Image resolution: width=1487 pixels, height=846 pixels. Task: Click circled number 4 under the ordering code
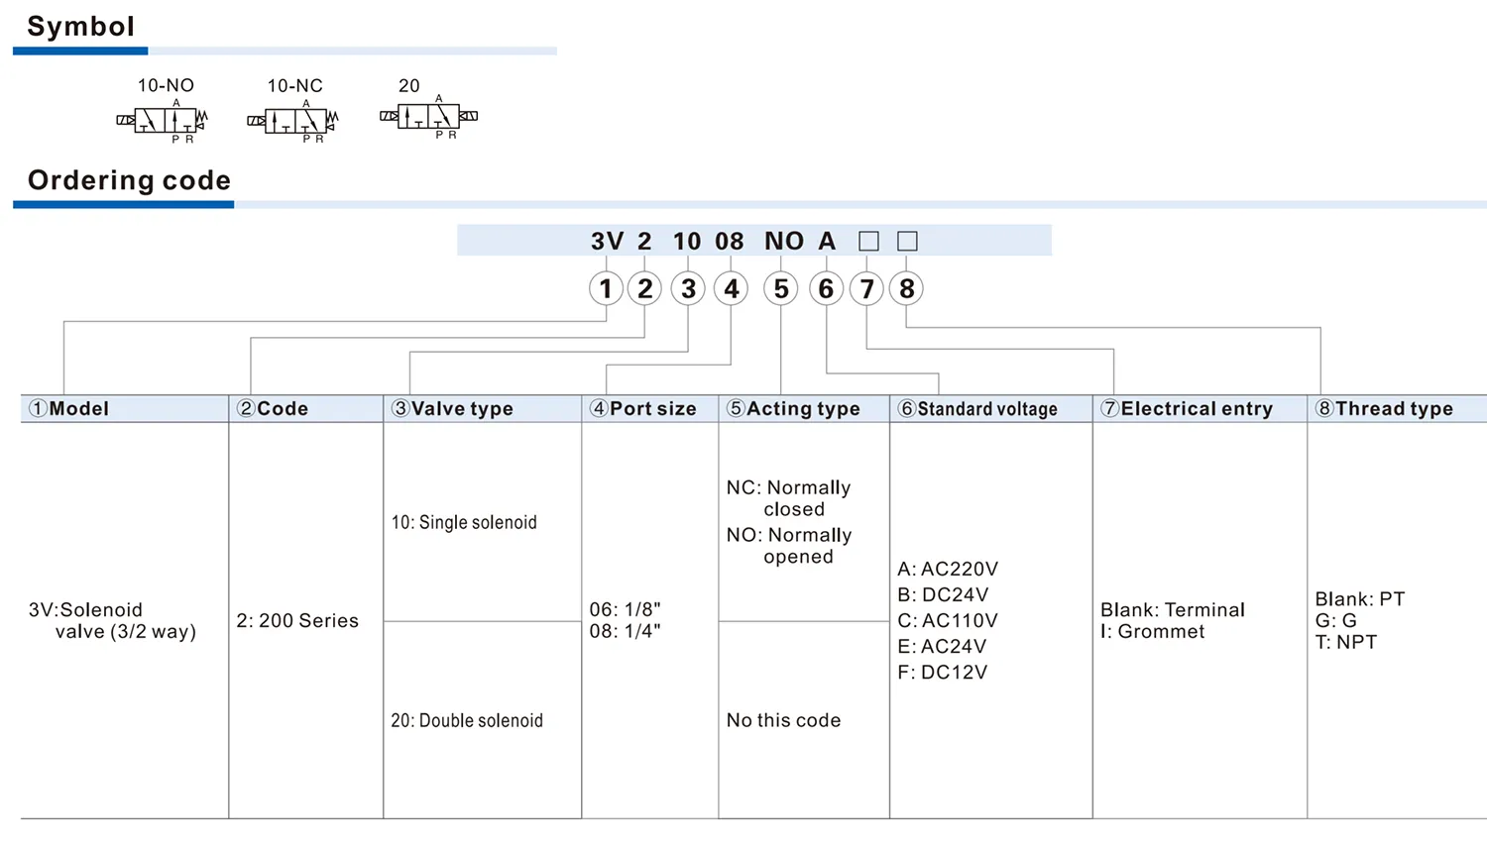(731, 288)
